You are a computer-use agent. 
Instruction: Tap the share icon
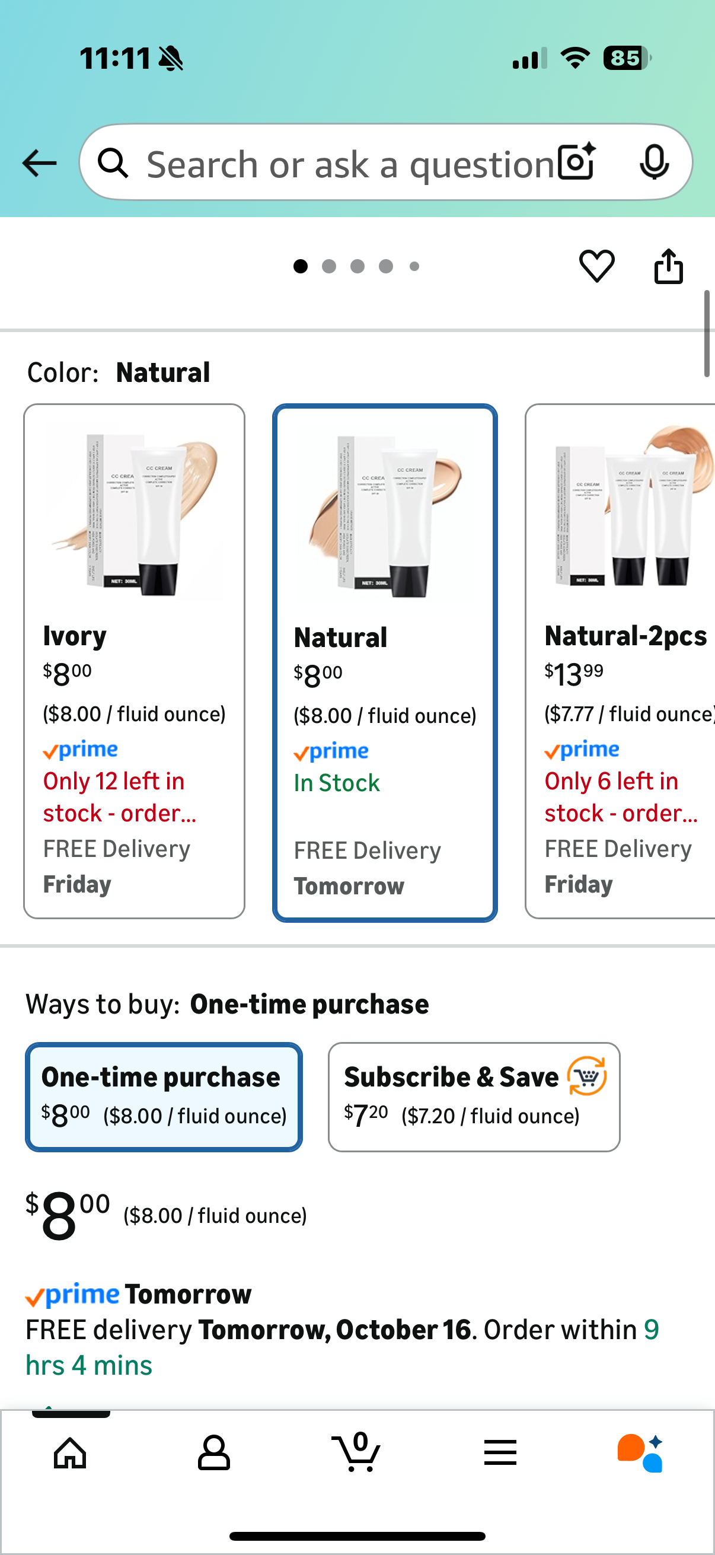click(669, 266)
